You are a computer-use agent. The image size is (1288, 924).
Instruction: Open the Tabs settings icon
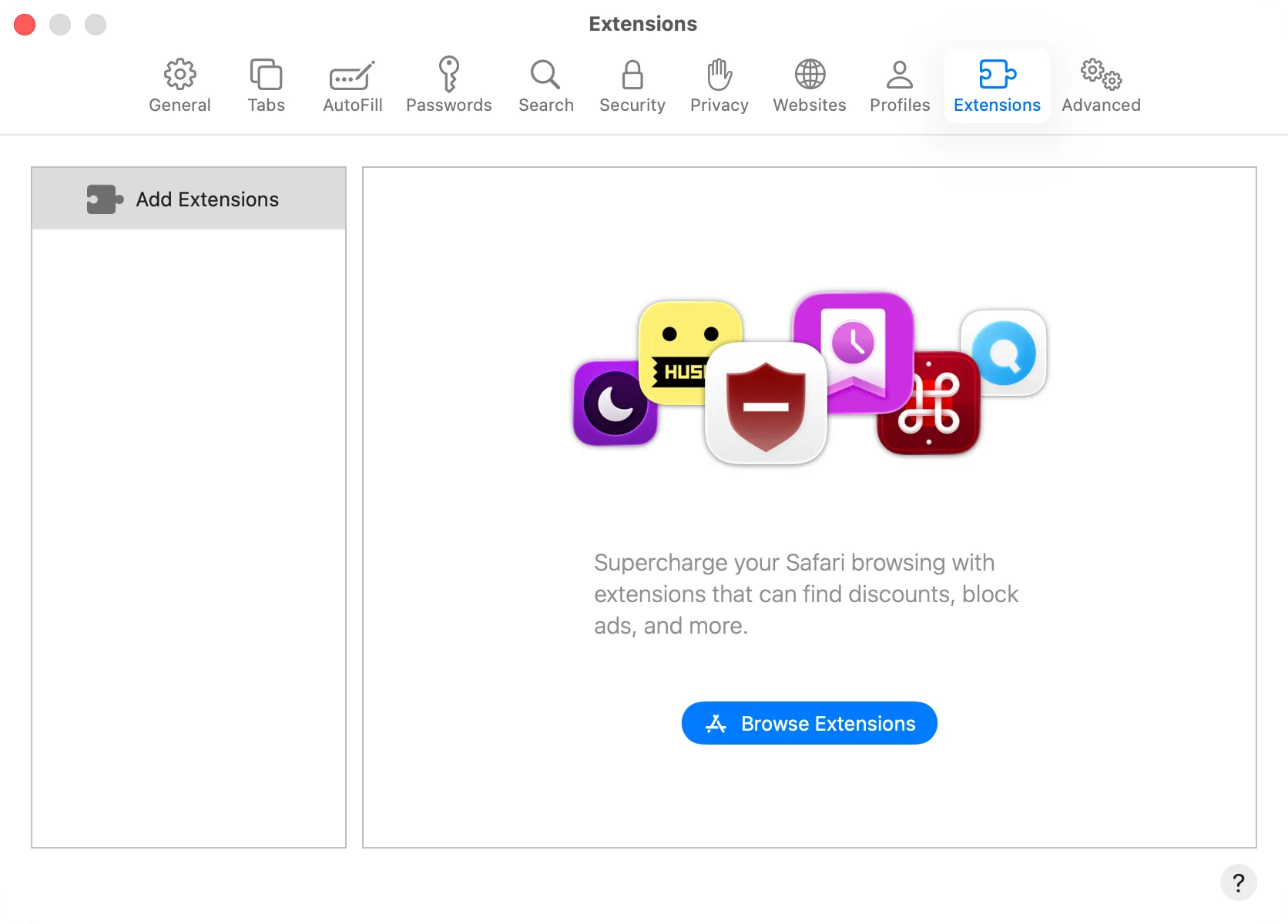pyautogui.click(x=266, y=75)
